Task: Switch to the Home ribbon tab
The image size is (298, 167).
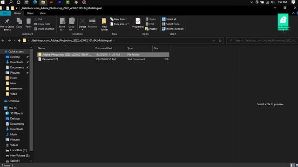Action: pos(17,13)
